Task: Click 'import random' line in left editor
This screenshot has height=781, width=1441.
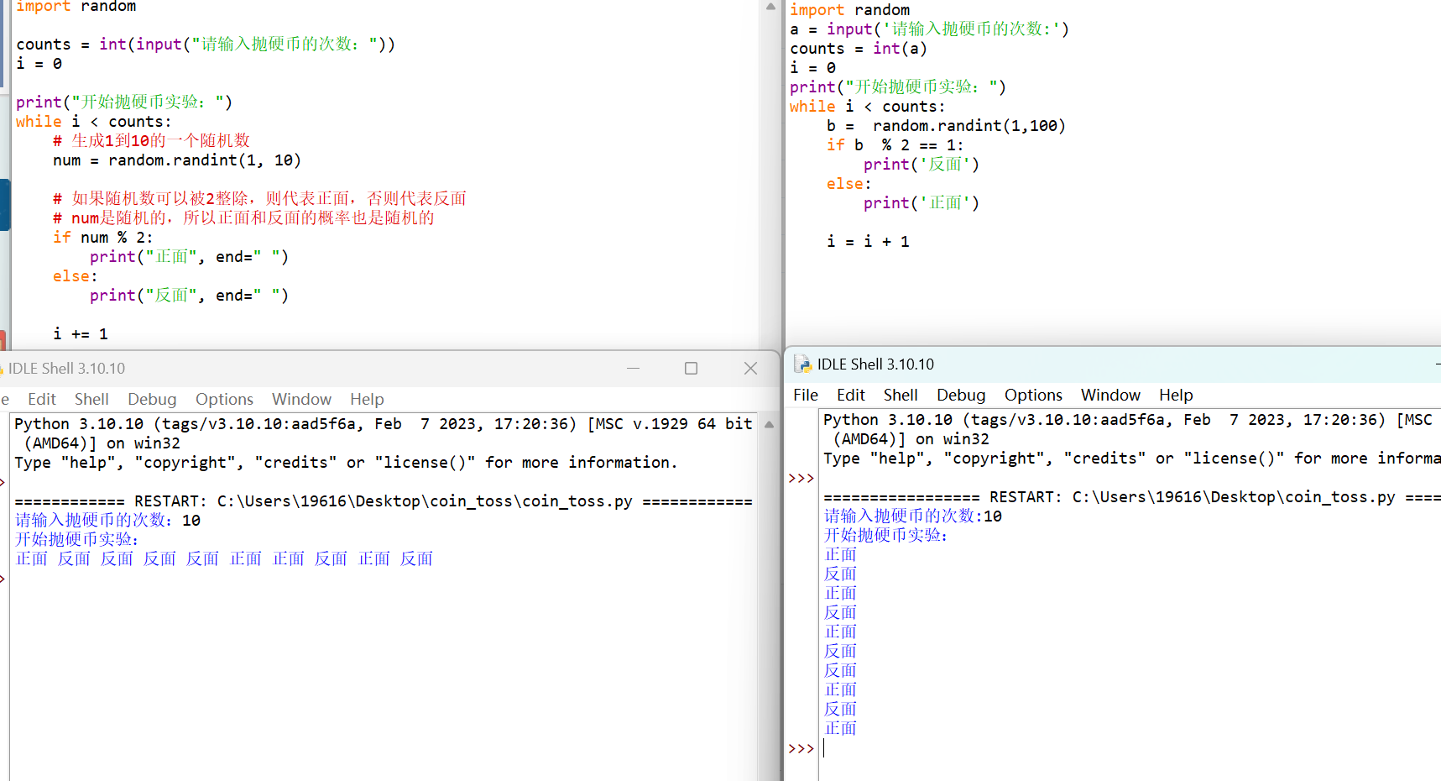Action: point(76,7)
